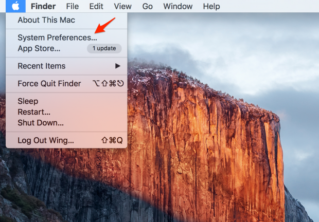Select Shut Down... option
319x222 pixels.
coord(41,123)
